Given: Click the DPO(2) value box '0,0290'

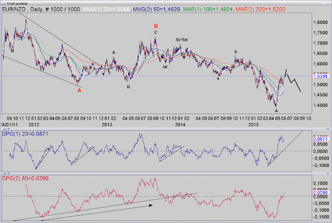Looking at the screenshot, I should tap(321, 192).
